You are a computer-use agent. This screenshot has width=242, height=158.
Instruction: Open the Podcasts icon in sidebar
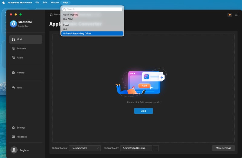coord(13,48)
